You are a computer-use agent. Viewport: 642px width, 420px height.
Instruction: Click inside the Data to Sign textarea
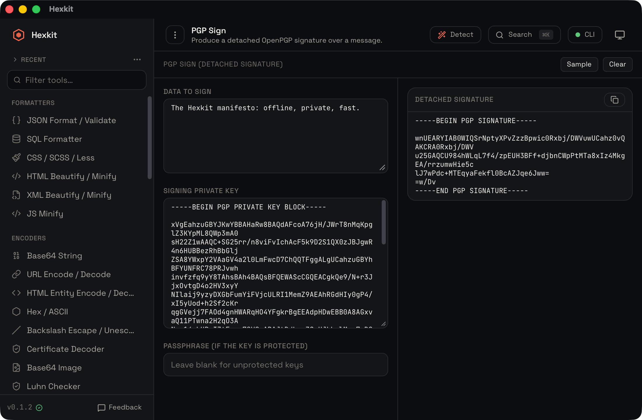pos(275,136)
